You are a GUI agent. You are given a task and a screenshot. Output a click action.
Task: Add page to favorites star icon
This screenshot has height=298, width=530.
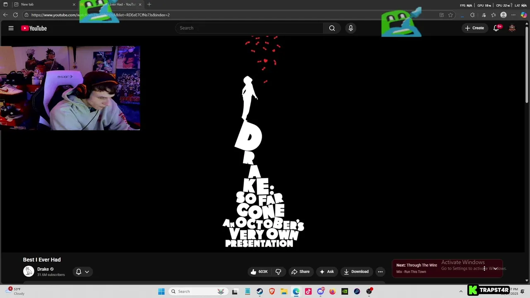coord(450,15)
